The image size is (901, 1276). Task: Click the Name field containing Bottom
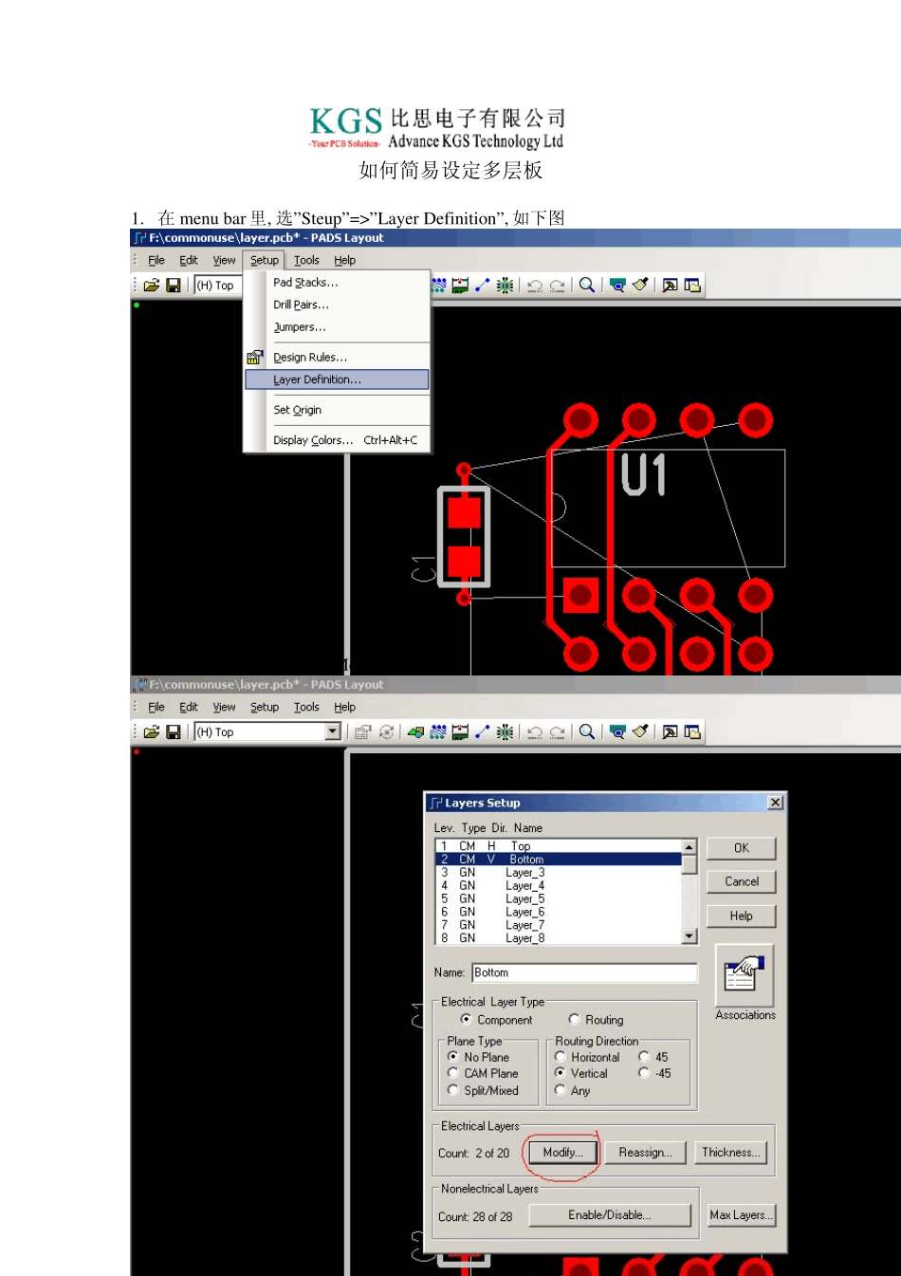tap(583, 972)
